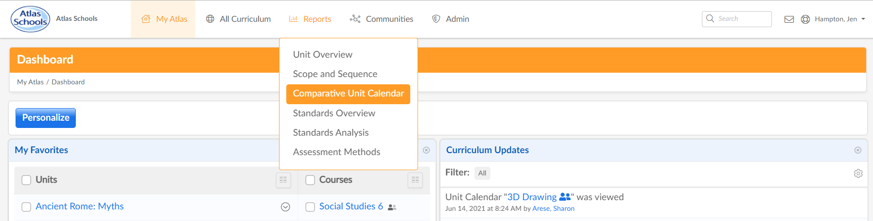
Task: Click the help lifebuoy icon beside Hampton, Jen
Action: point(805,19)
